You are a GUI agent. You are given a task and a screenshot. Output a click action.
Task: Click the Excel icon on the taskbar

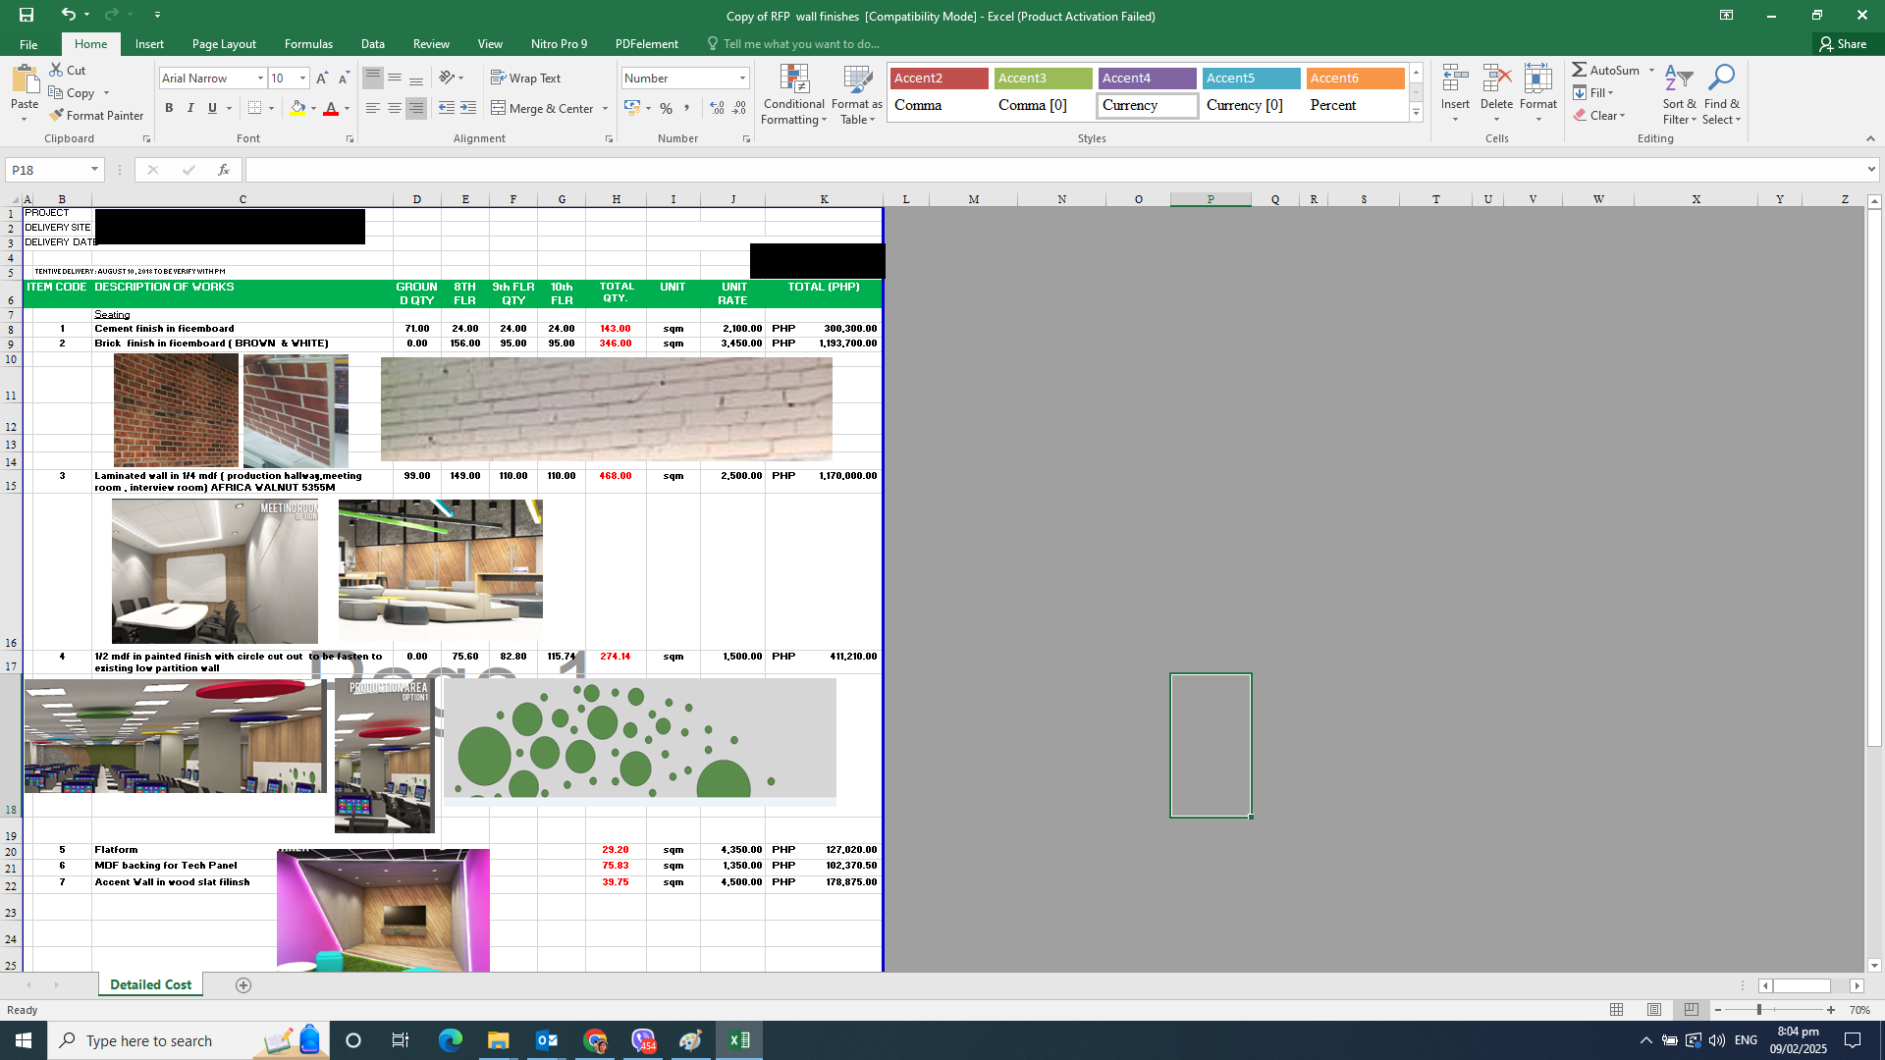[738, 1039]
